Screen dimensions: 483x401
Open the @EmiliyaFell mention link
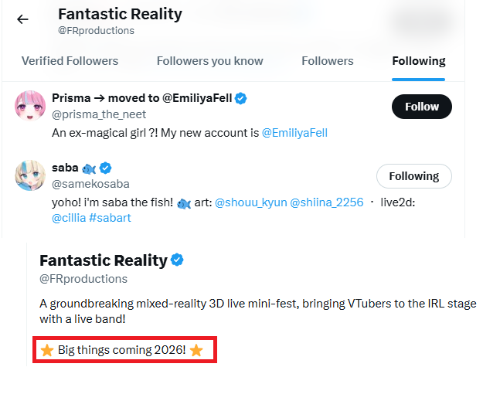(294, 133)
